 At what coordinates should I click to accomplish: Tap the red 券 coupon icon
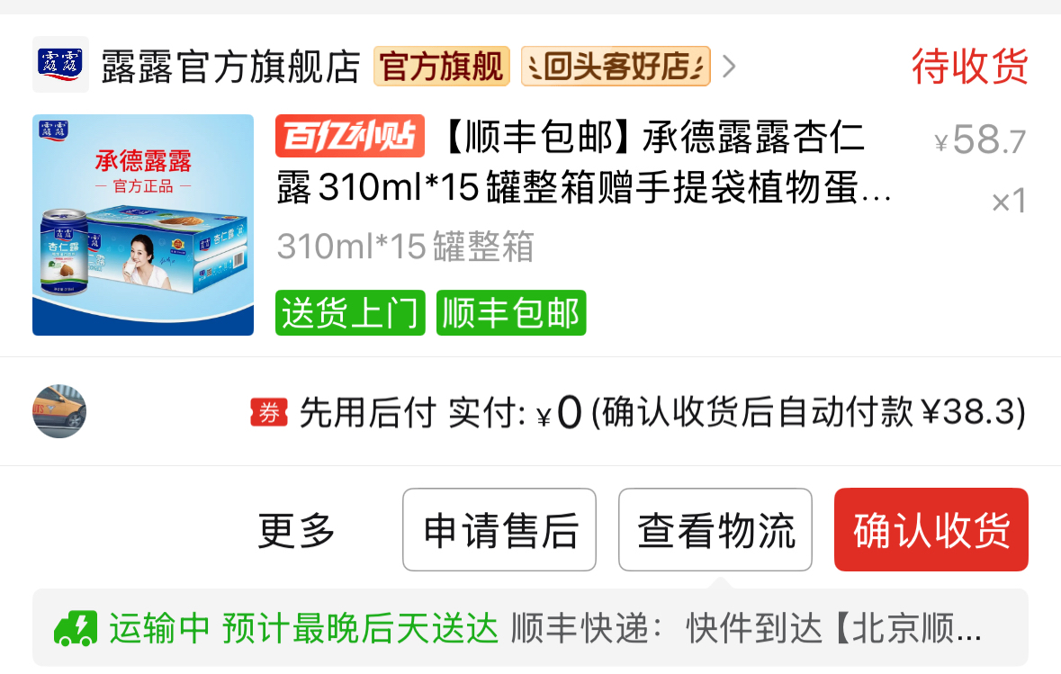[x=269, y=411]
